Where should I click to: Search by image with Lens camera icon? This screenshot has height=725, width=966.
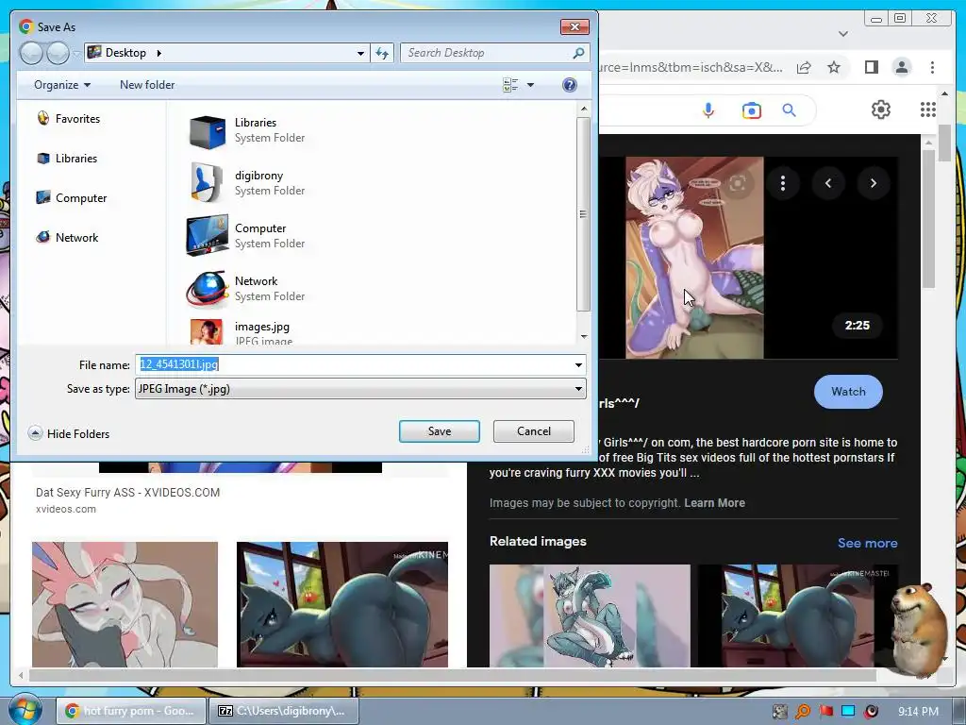click(751, 110)
